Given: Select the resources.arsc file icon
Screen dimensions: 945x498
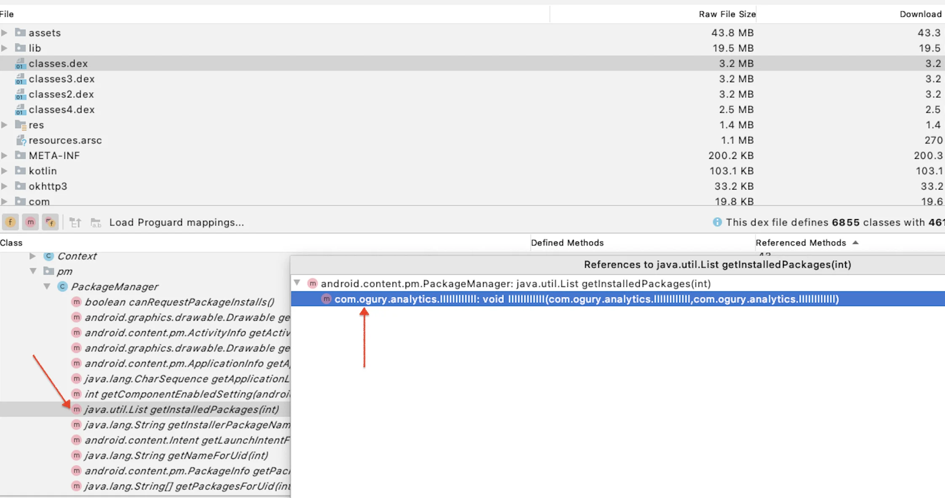Looking at the screenshot, I should coord(21,140).
